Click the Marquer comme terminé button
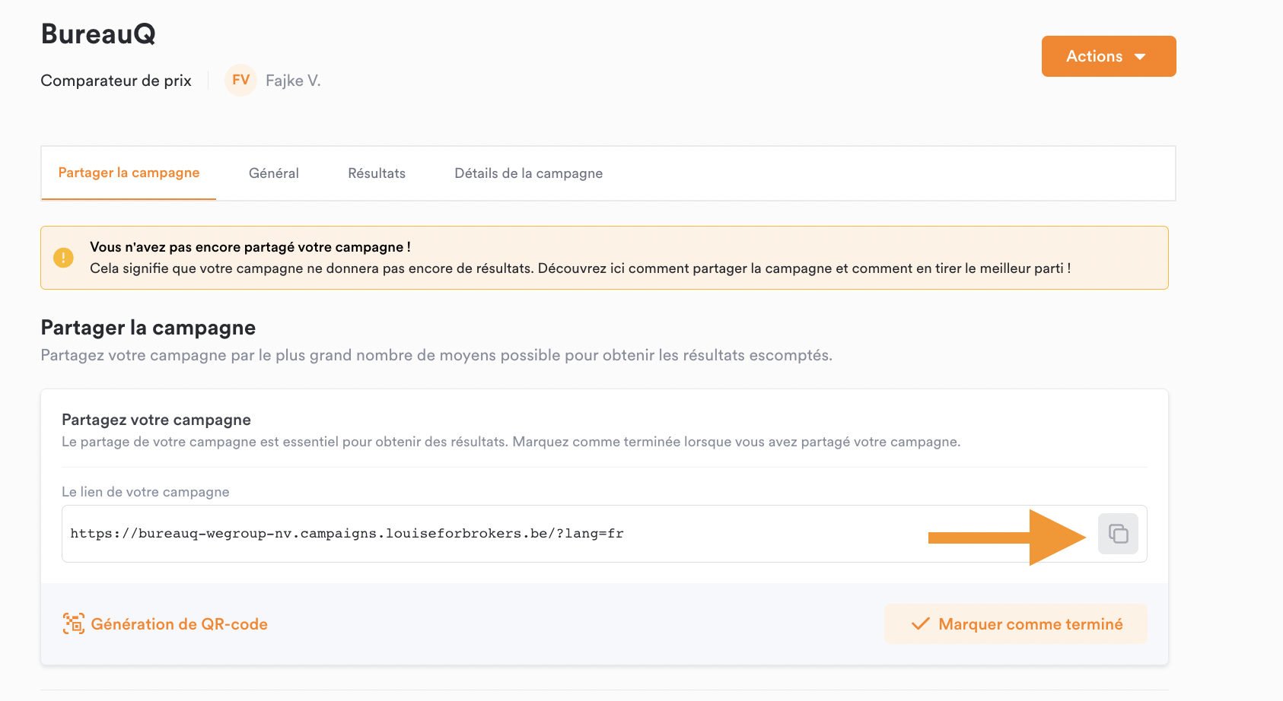The image size is (1283, 701). [1016, 624]
